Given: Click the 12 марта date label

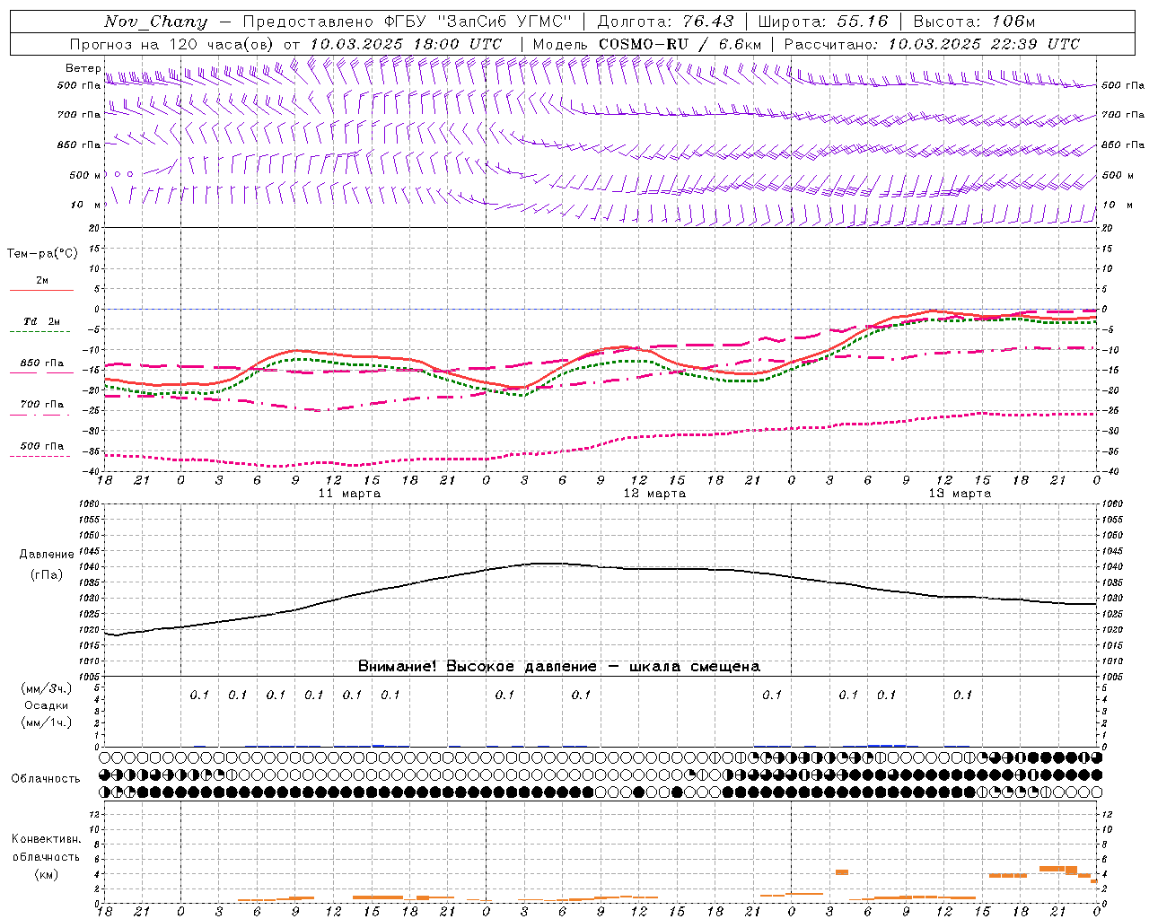Looking at the screenshot, I should (654, 494).
